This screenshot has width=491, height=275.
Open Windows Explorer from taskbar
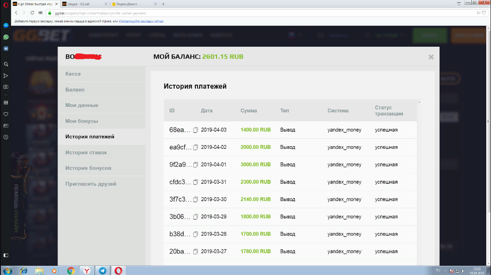pos(39,271)
